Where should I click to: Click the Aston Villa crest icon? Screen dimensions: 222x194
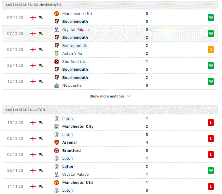click(57, 53)
